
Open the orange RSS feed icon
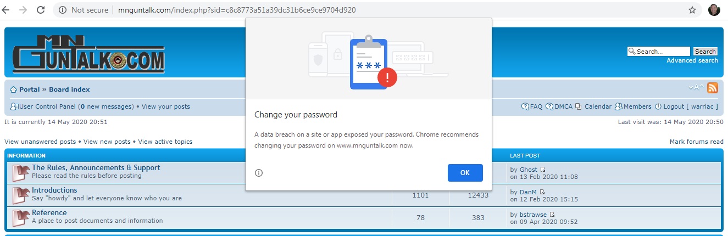[x=713, y=88]
